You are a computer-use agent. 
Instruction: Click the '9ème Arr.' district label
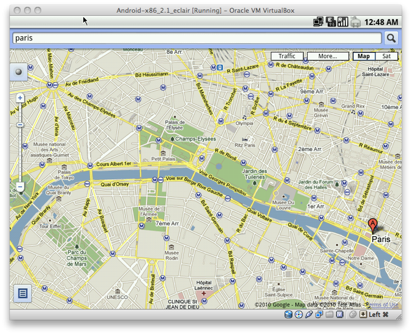click(x=312, y=92)
